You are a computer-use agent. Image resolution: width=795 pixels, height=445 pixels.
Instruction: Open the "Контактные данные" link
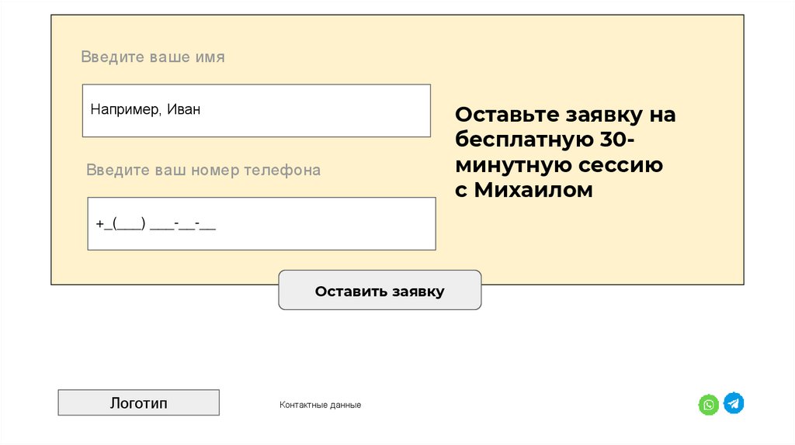320,405
